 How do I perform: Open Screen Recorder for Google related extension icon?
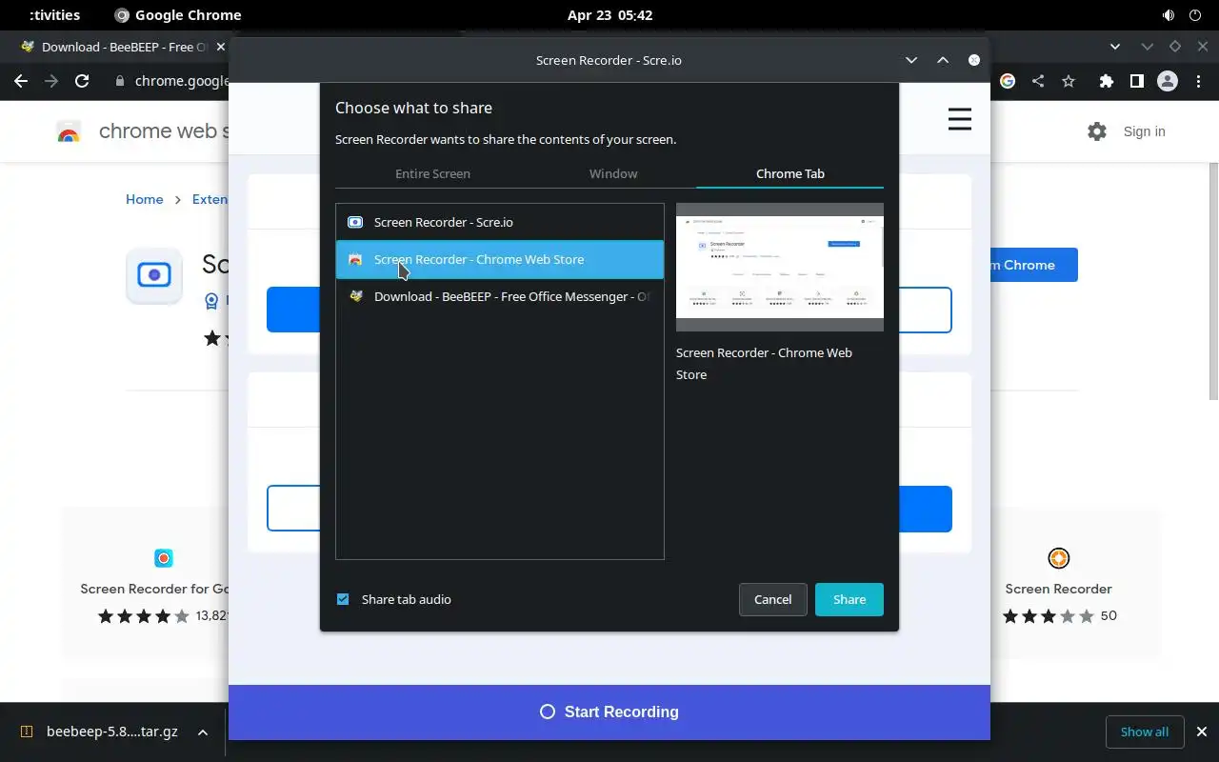(x=164, y=558)
